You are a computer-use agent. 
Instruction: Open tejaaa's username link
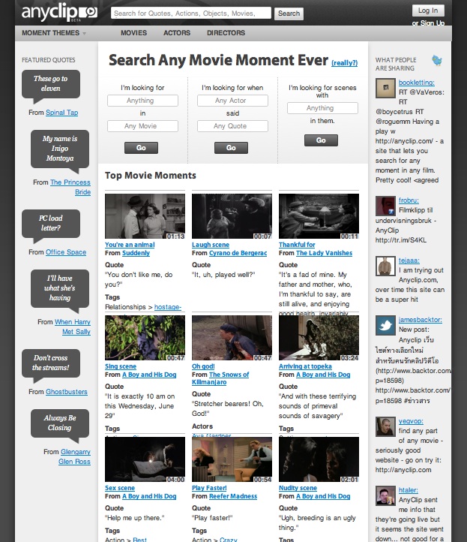[x=409, y=260]
